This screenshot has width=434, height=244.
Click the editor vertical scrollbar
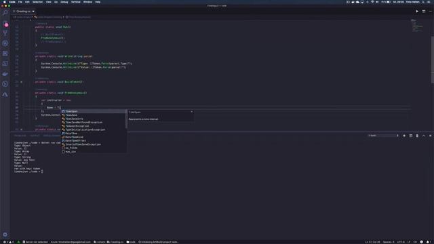433,60
